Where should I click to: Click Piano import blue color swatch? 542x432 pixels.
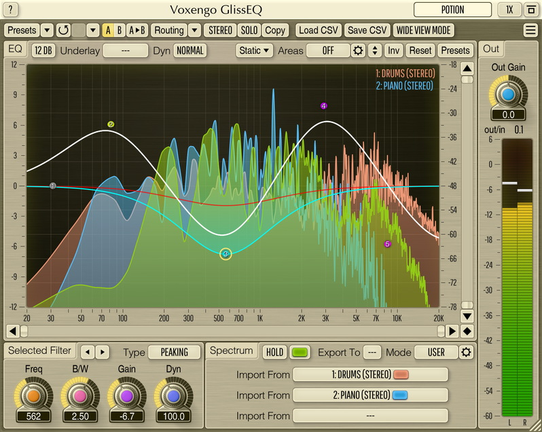400,395
